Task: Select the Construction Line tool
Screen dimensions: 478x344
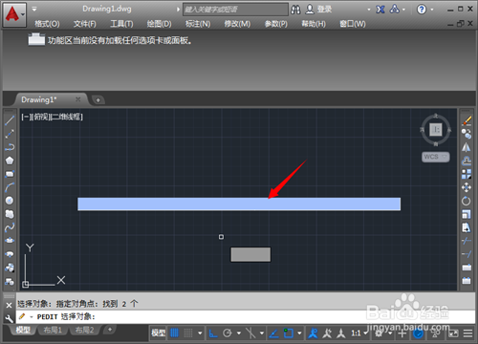Action: tap(10, 134)
